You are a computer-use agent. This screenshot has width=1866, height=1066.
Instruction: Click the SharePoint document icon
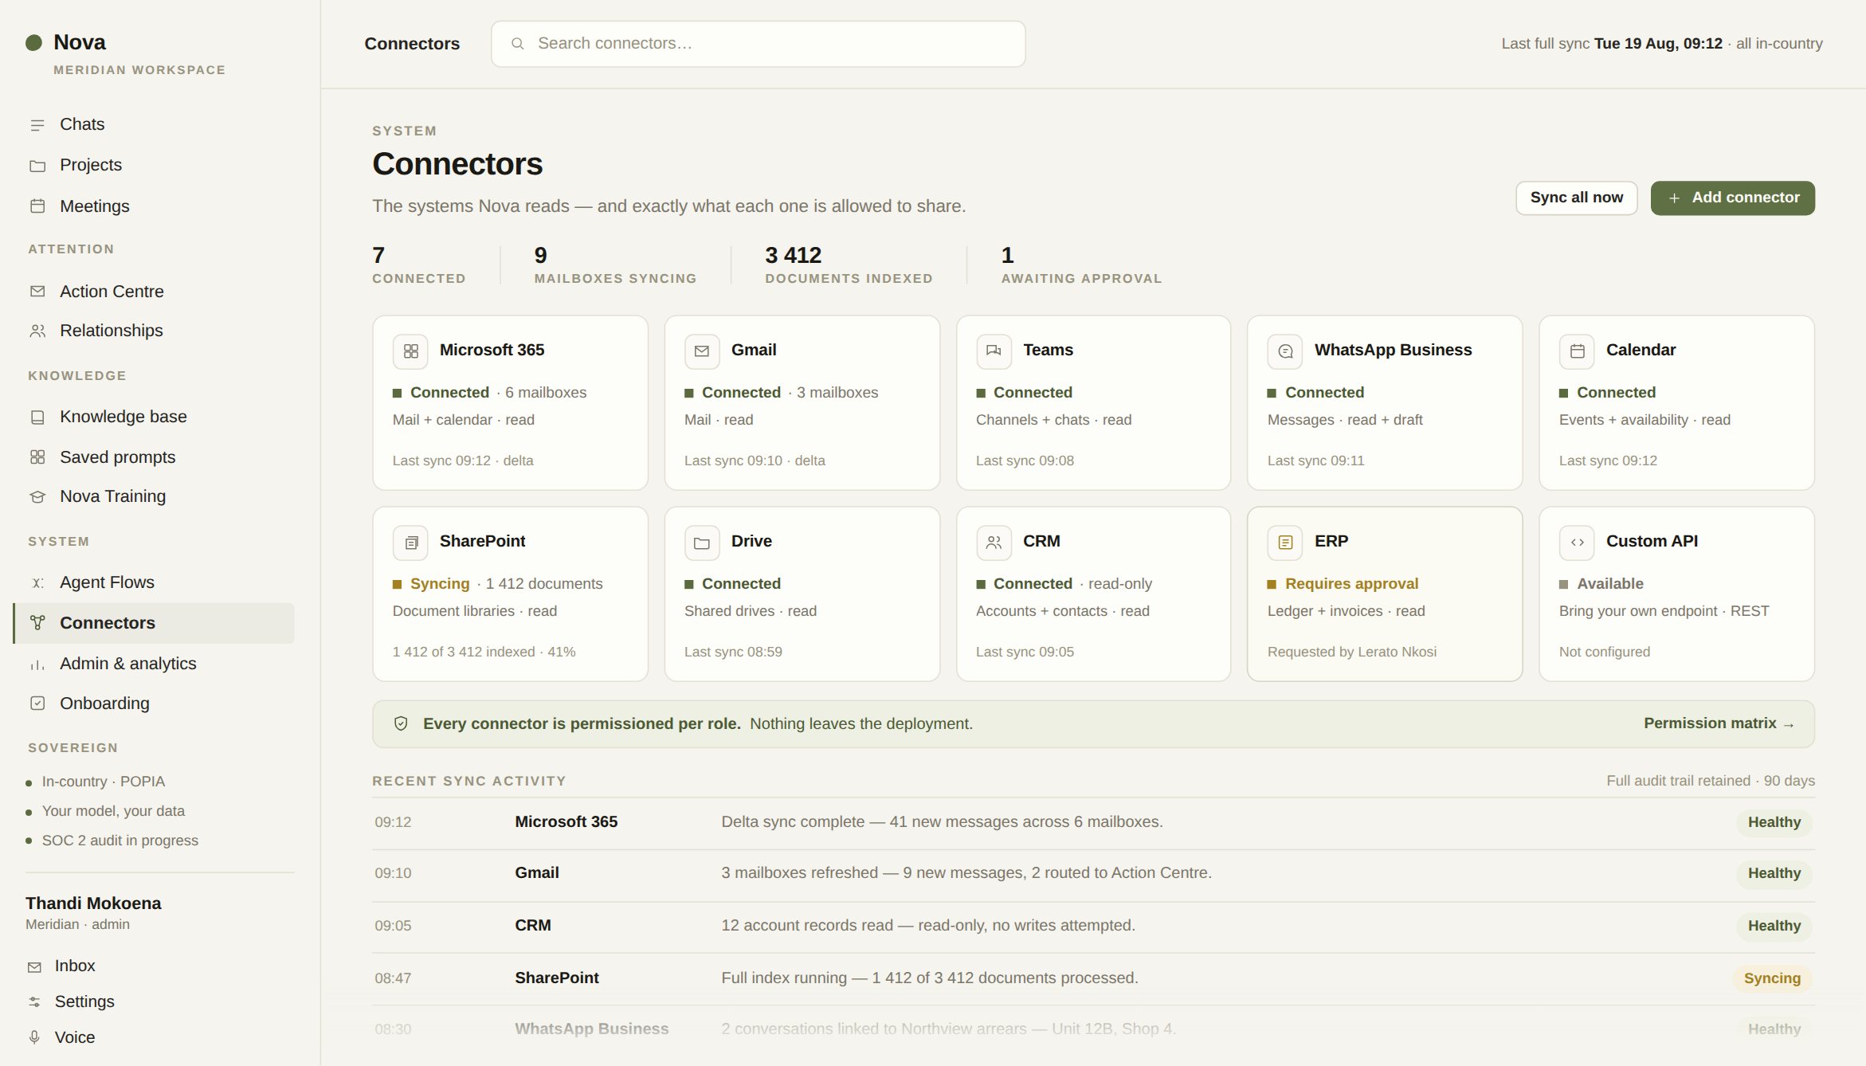point(410,543)
